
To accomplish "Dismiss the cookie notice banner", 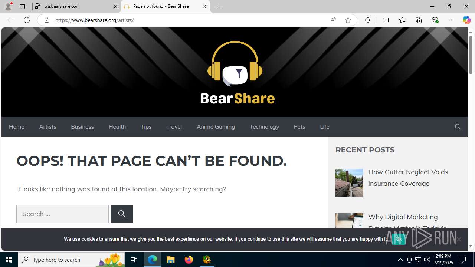I will click(x=459, y=240).
